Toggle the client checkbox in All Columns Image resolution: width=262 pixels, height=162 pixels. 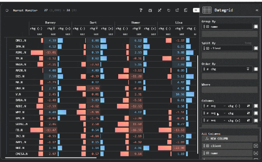click(x=256, y=146)
